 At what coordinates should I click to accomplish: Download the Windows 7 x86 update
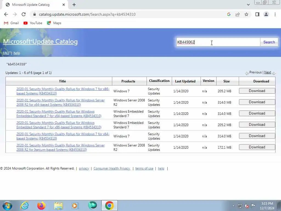(257, 91)
